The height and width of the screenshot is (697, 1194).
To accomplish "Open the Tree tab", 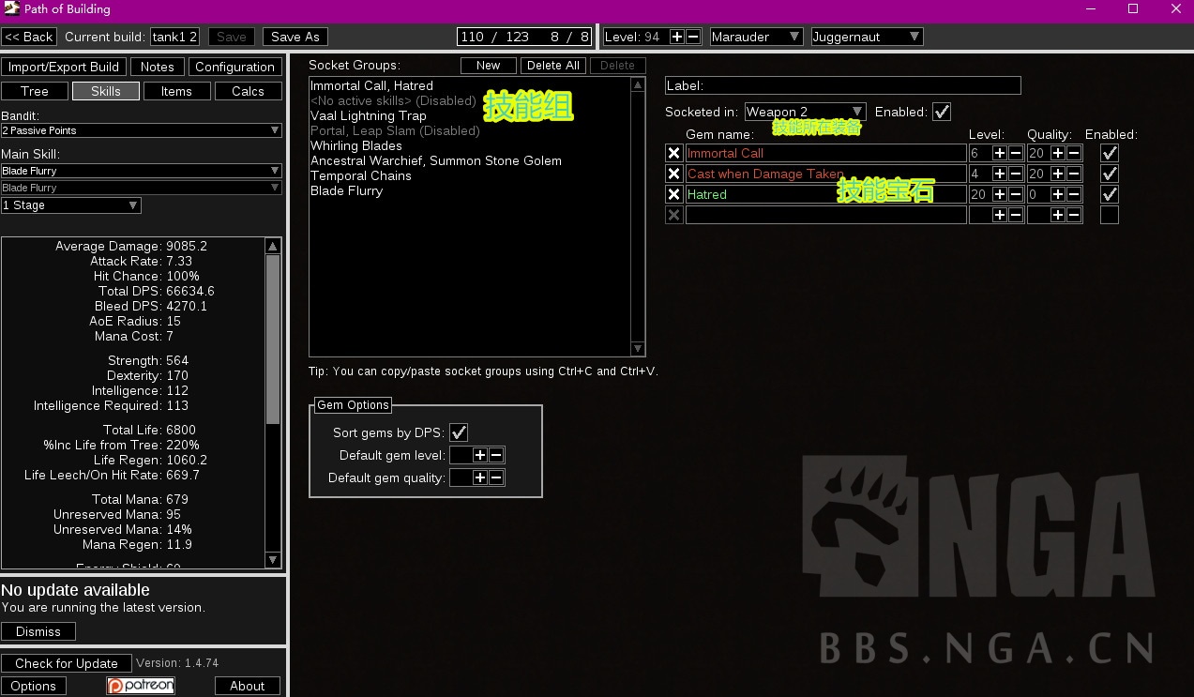I will click(x=35, y=91).
